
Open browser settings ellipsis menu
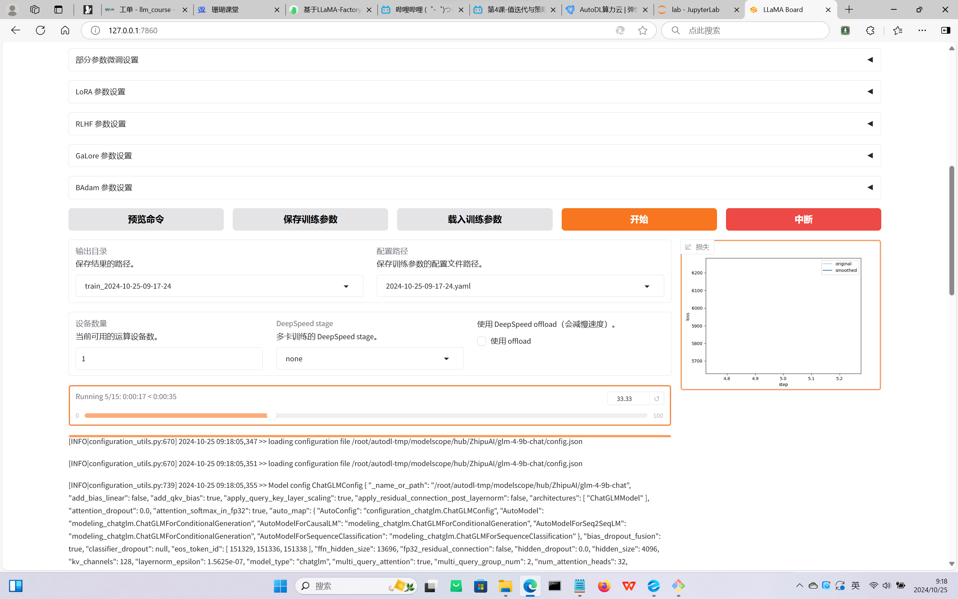tap(922, 30)
